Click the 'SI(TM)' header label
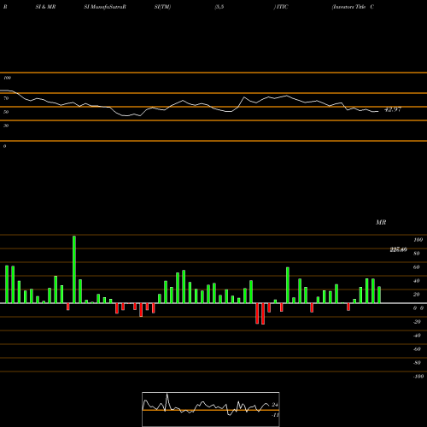This screenshot has height=427, width=427. (x=162, y=7)
